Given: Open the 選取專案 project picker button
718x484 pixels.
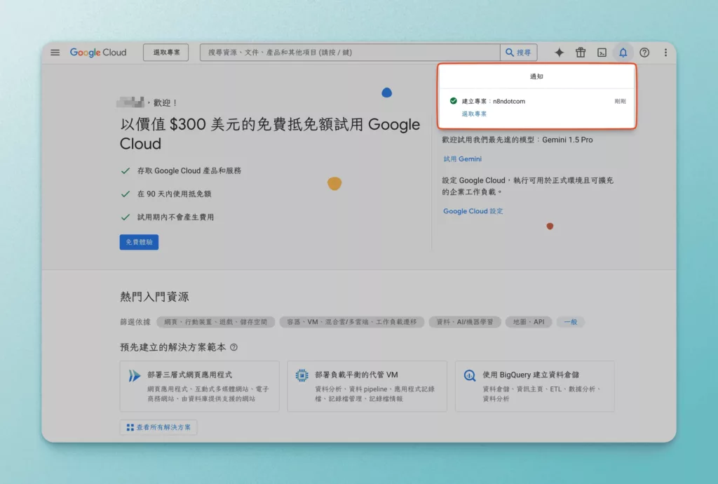Looking at the screenshot, I should [x=165, y=53].
